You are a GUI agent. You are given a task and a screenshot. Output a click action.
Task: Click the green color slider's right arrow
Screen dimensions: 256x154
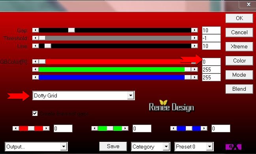(194, 70)
